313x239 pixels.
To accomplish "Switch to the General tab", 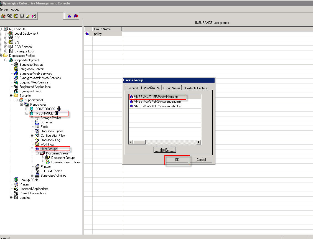I will tap(133, 88).
